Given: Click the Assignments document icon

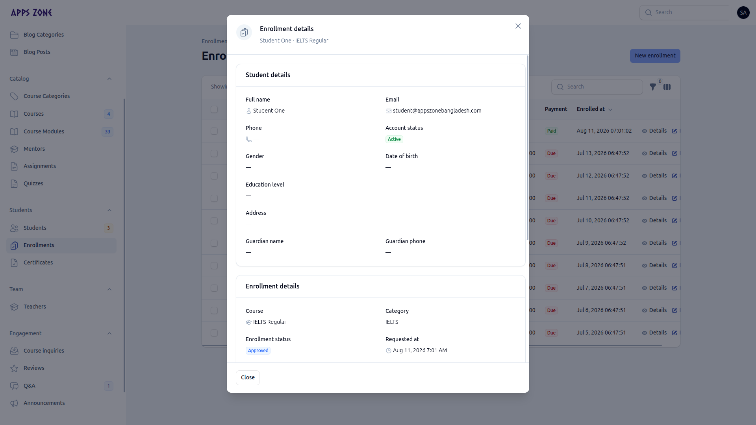Looking at the screenshot, I should pyautogui.click(x=14, y=166).
